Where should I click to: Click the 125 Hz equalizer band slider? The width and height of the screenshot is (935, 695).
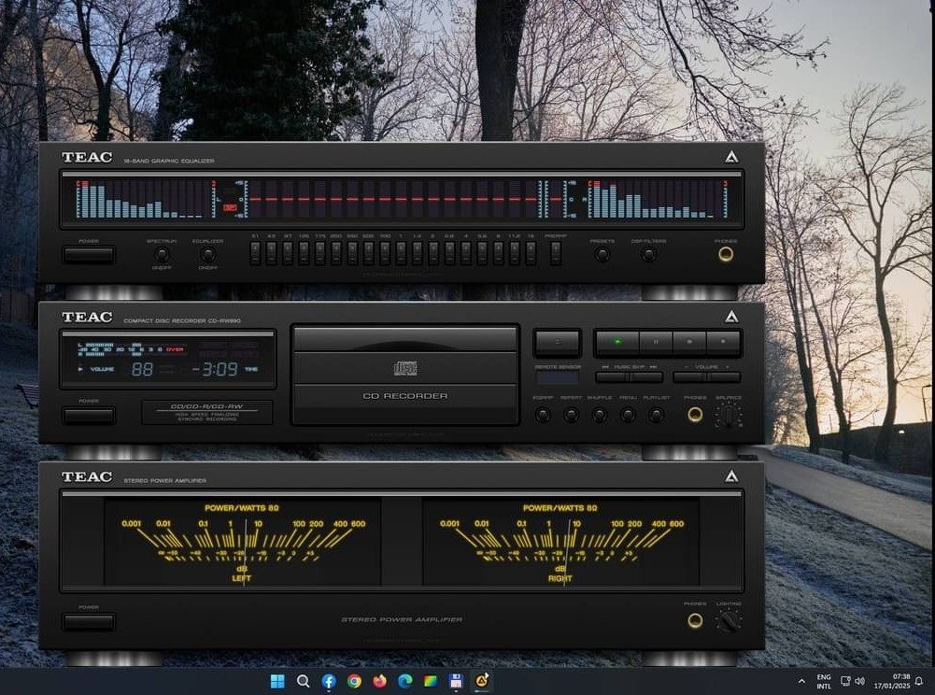(x=305, y=253)
